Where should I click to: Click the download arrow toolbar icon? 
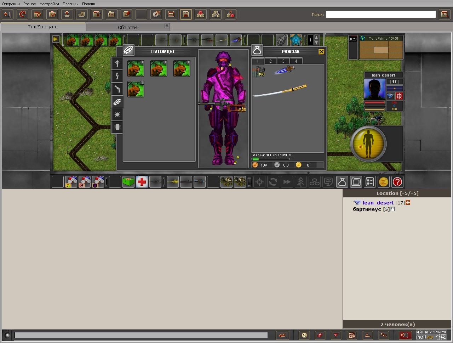click(x=67, y=15)
